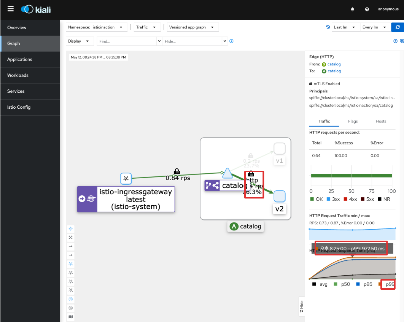
Task: Open the Last 1m duration dropdown
Action: pyautogui.click(x=346, y=27)
